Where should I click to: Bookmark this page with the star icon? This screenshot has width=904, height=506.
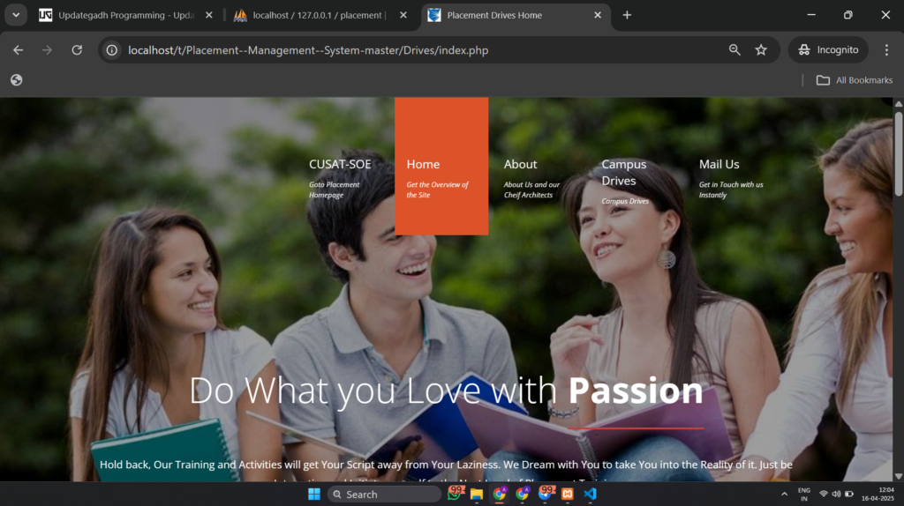click(761, 50)
